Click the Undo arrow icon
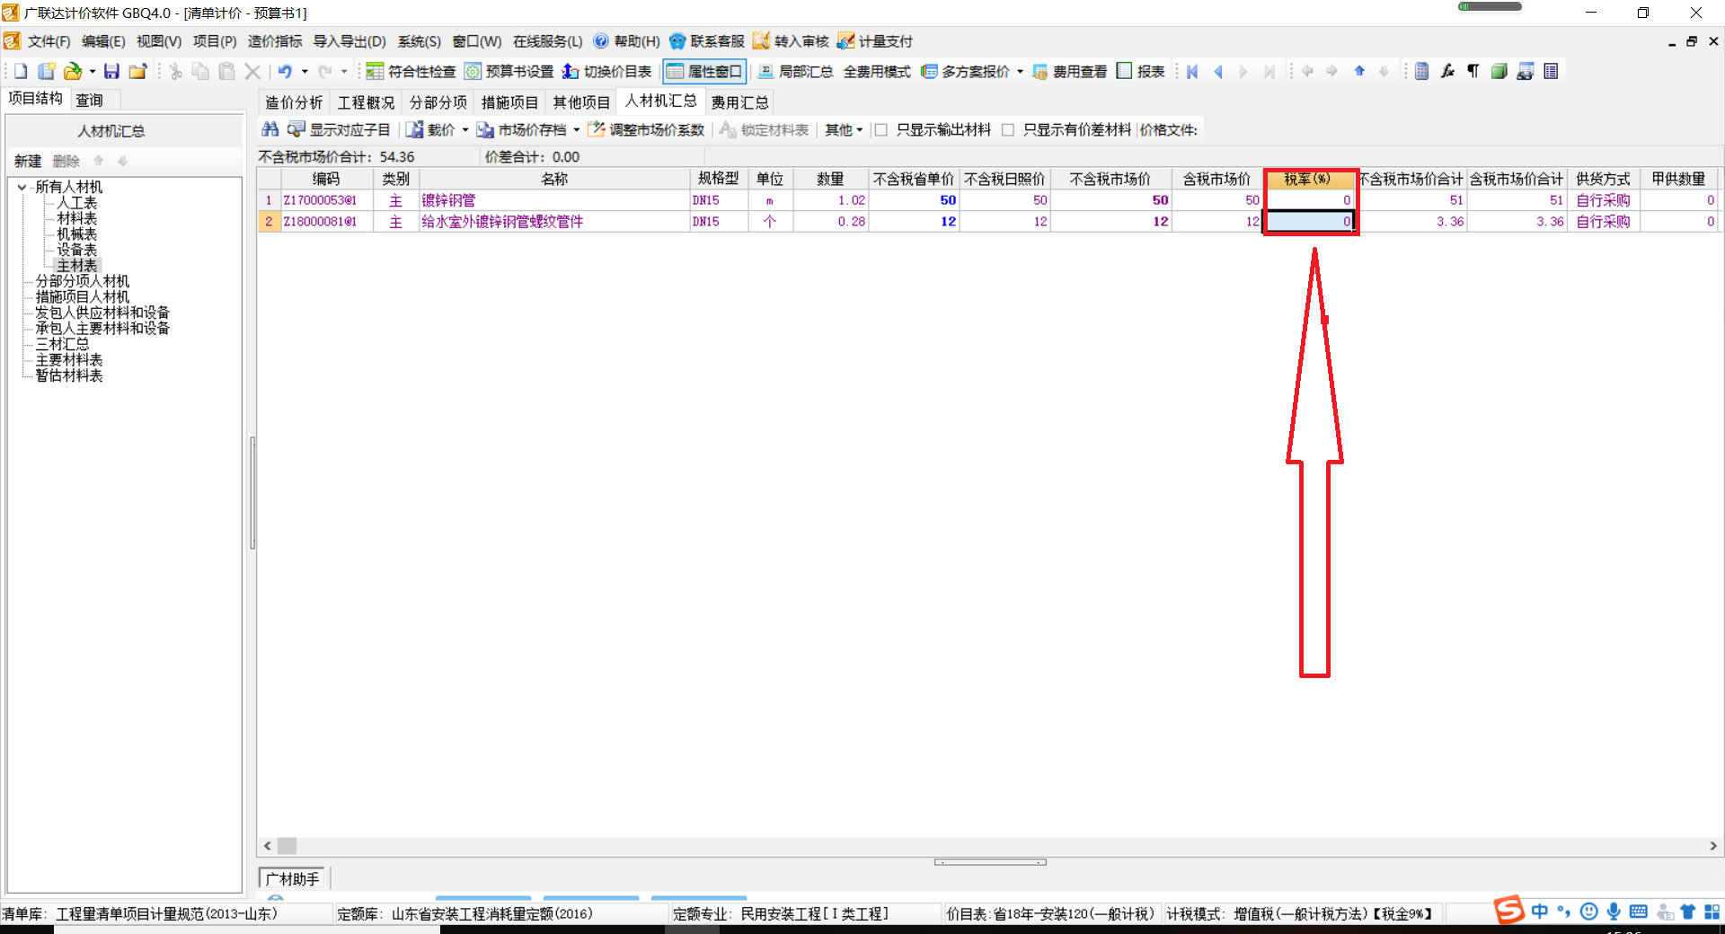 click(x=285, y=72)
